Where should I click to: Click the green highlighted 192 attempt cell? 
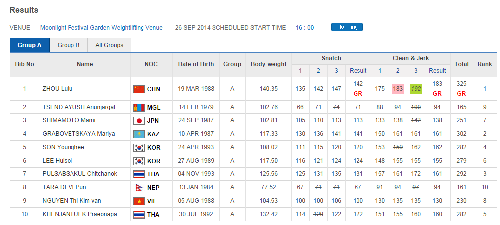[417, 89]
